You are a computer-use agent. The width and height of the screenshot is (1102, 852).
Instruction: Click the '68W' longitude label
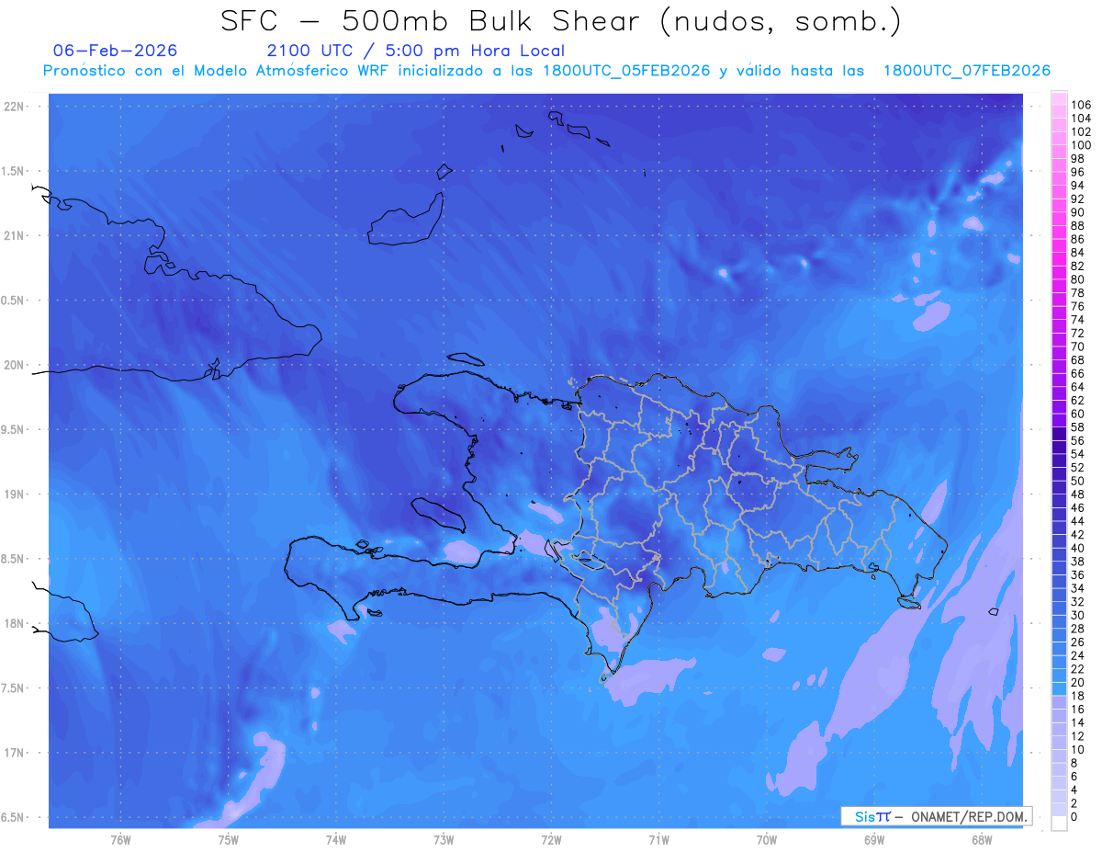coord(982,839)
